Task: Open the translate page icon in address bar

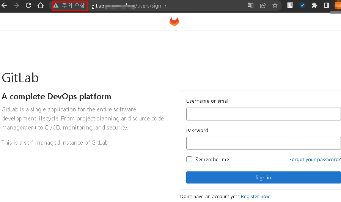Action: coord(251,5)
